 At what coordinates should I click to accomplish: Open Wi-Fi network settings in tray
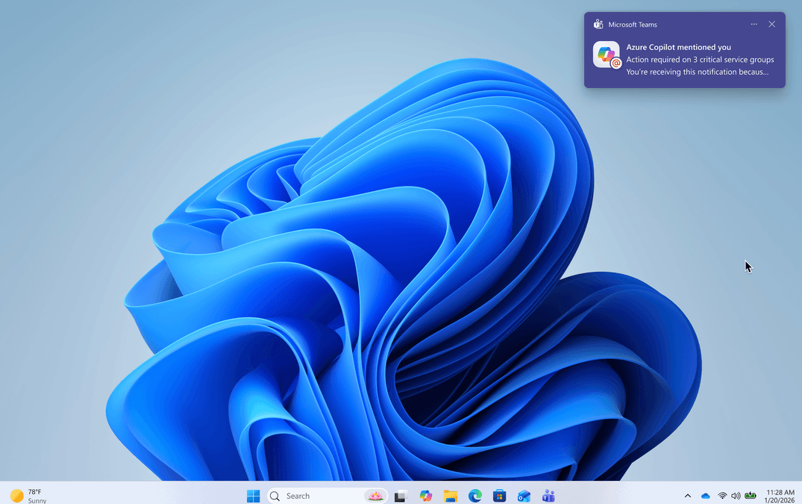pyautogui.click(x=722, y=496)
